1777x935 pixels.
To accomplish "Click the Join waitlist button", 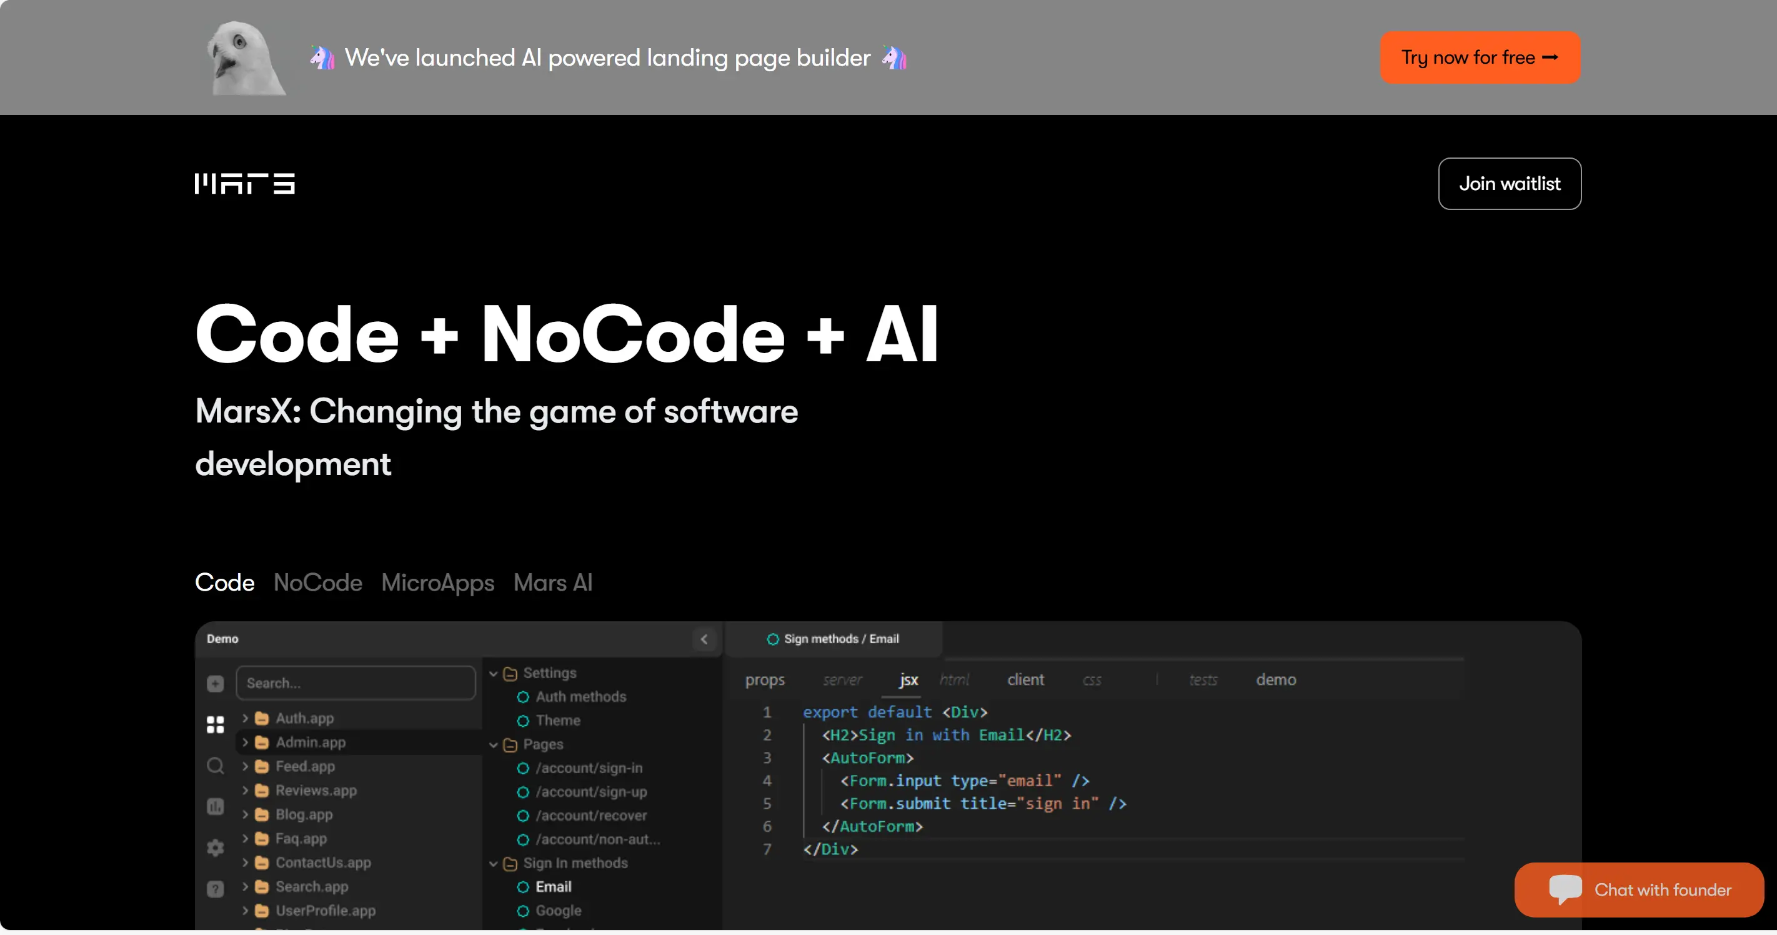I will click(x=1510, y=184).
